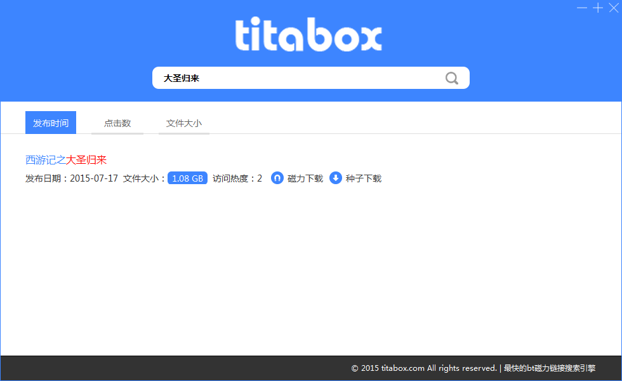
Task: Click the torrent download arrow icon
Action: 336,178
